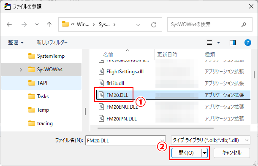Image resolution: width=258 pixels, height=166 pixels.
Task: Click the search magnifier icon
Action: click(244, 24)
